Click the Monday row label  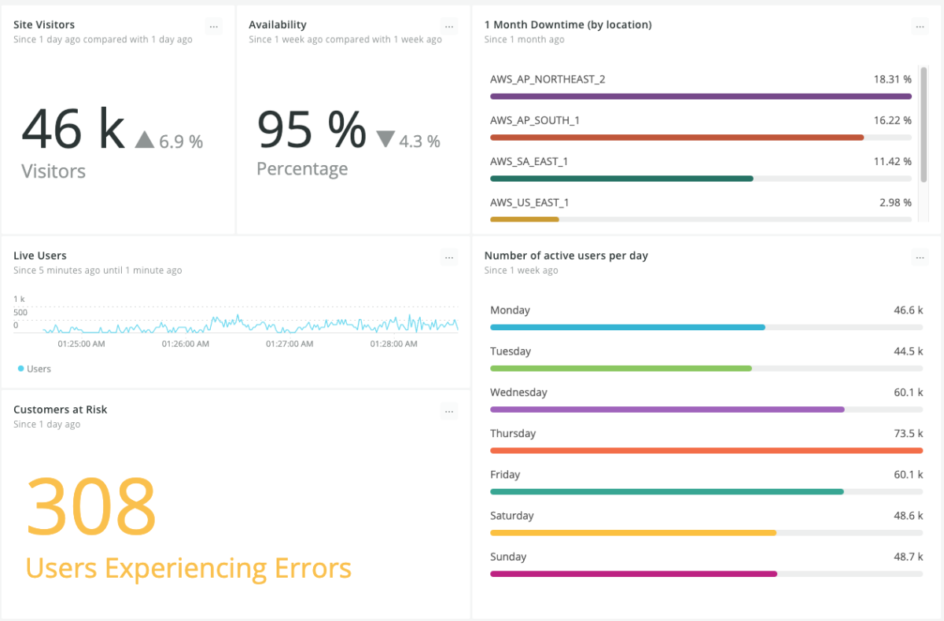pyautogui.click(x=511, y=310)
